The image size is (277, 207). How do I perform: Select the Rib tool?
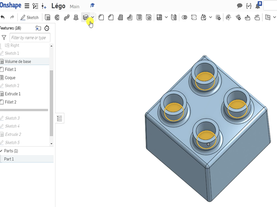point(130,18)
